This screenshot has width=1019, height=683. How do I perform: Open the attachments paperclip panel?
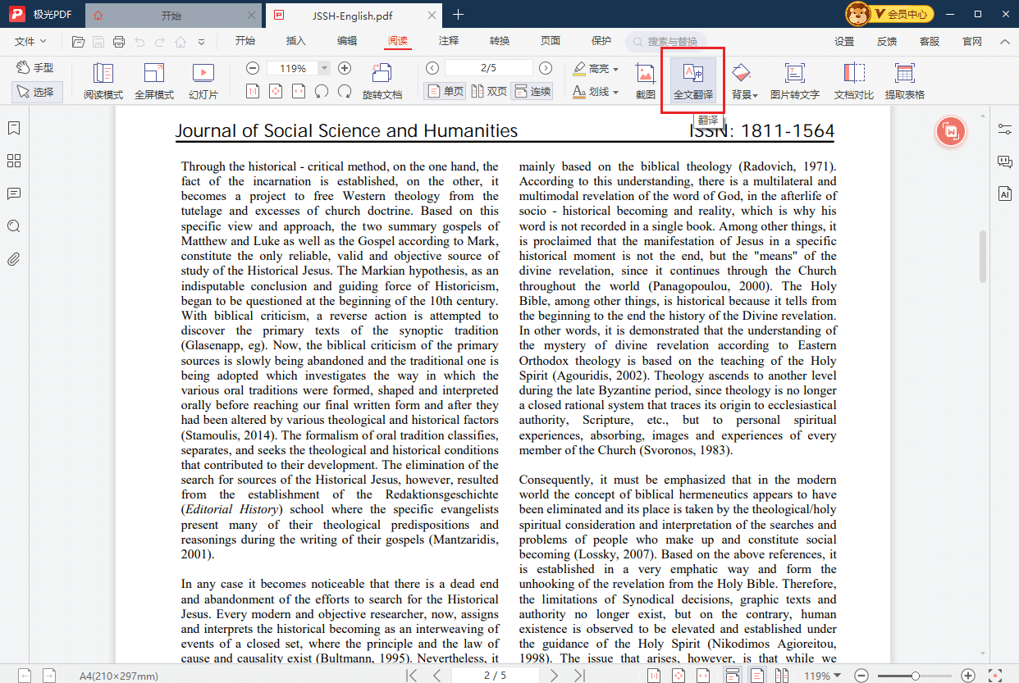13,260
